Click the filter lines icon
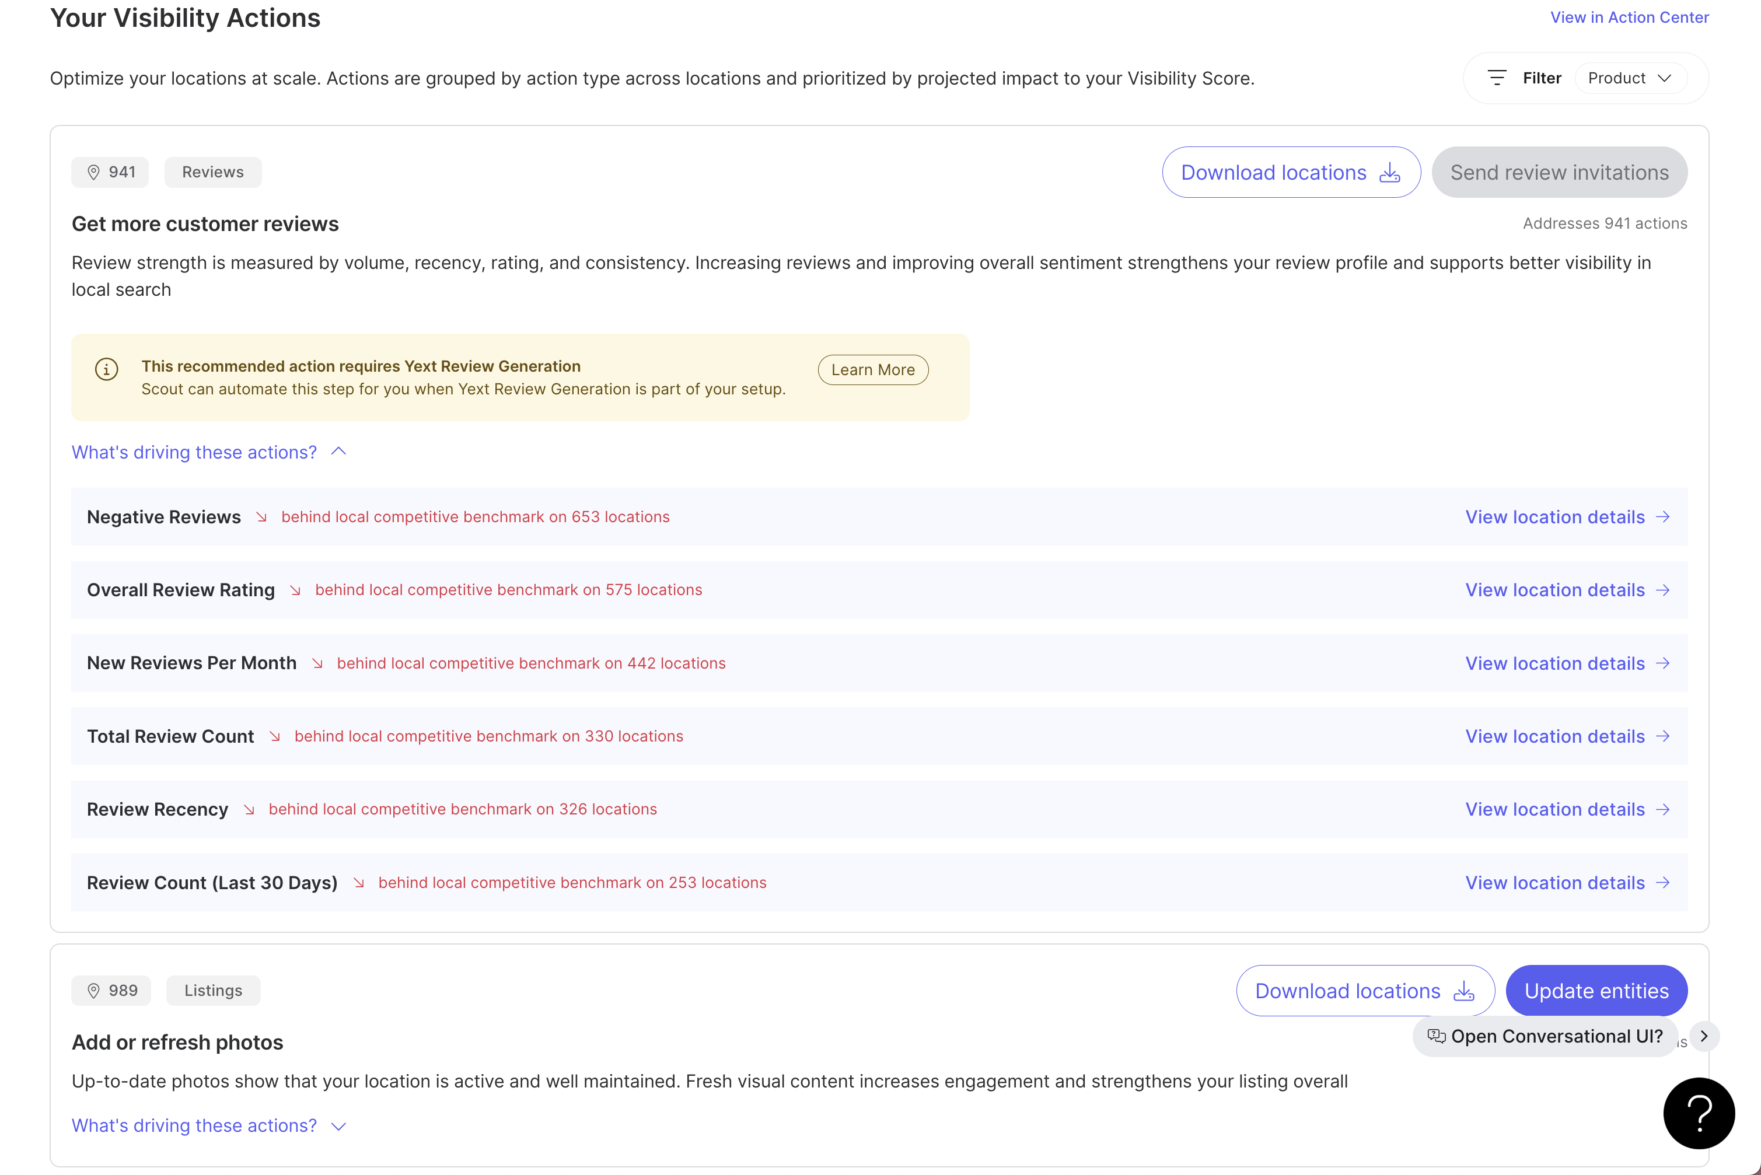 (1497, 78)
